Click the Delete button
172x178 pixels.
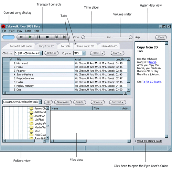click(x=79, y=102)
